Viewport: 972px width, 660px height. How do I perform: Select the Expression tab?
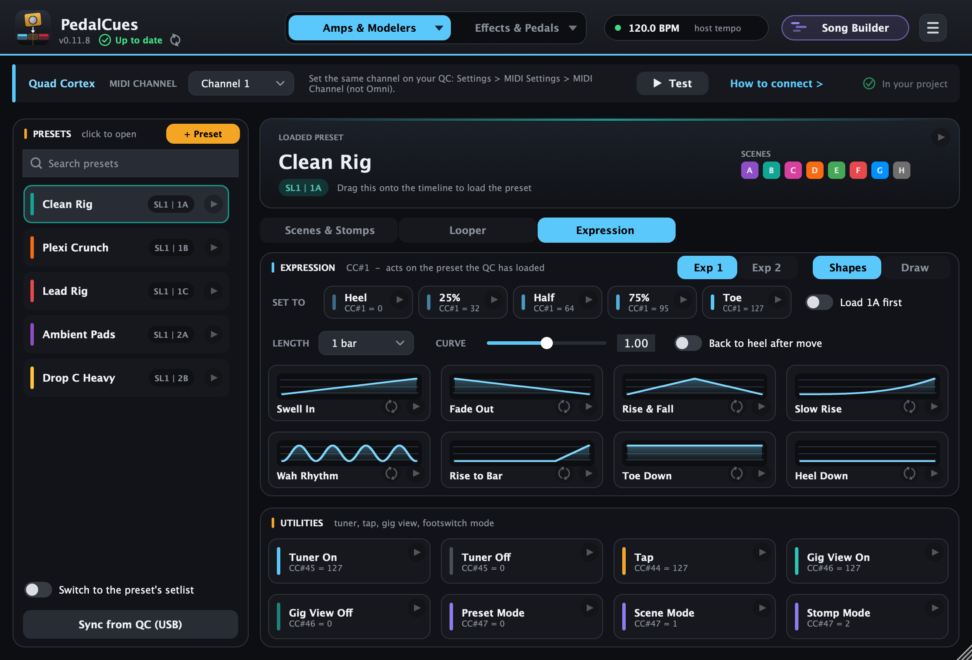[x=606, y=230]
